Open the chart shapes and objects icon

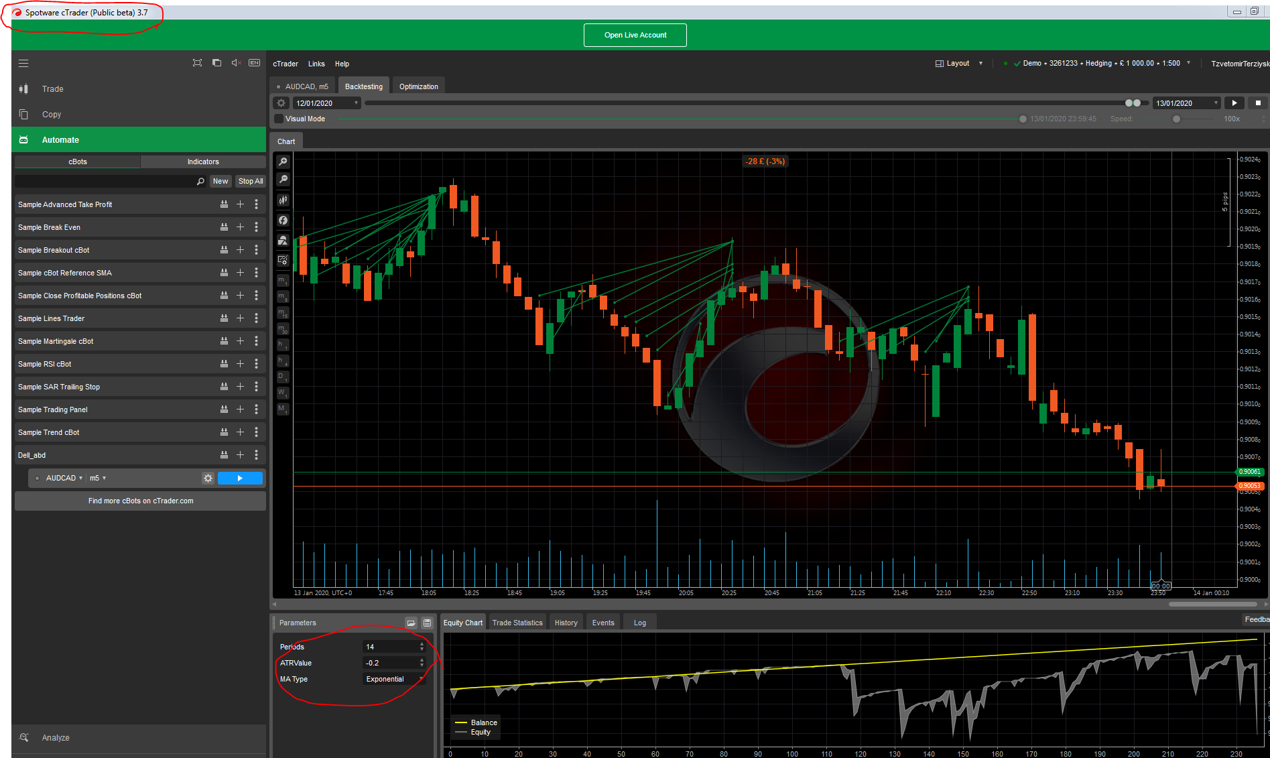(283, 240)
